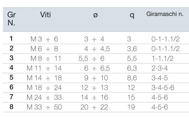Click the "8,6" q value cell
The height and width of the screenshot is (118, 189).
click(131, 78)
